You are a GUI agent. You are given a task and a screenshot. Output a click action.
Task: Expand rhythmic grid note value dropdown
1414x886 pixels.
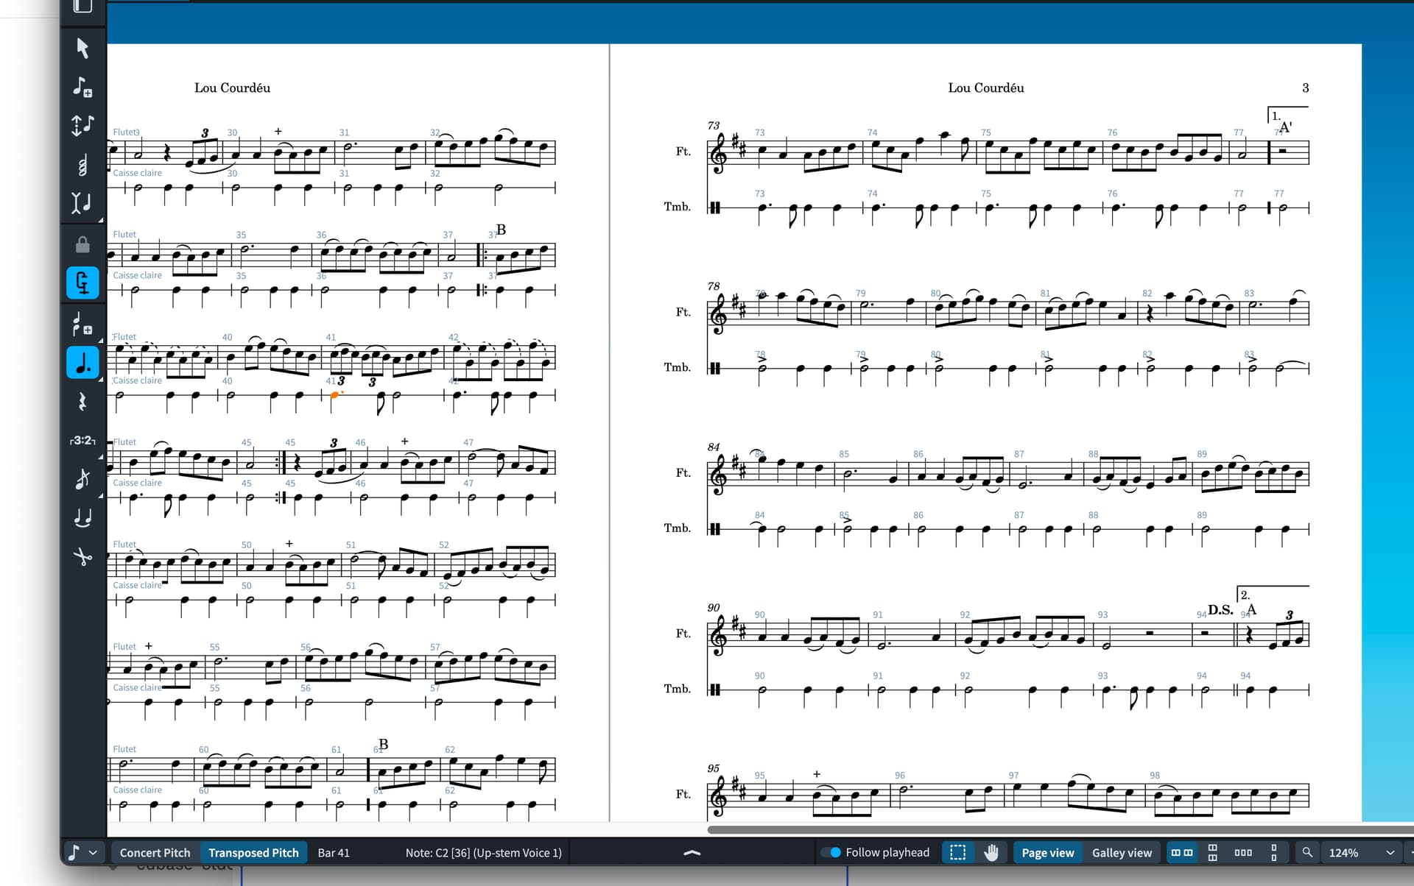(x=93, y=852)
